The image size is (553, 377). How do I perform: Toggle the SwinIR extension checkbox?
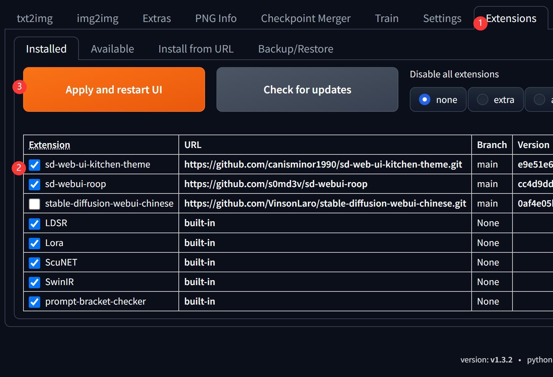[34, 282]
